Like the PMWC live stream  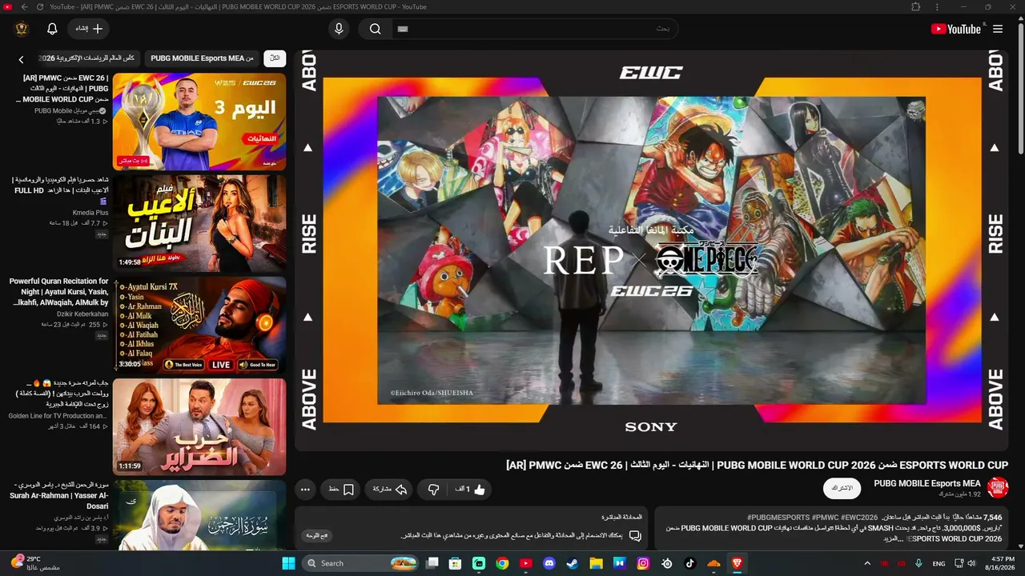click(470, 489)
